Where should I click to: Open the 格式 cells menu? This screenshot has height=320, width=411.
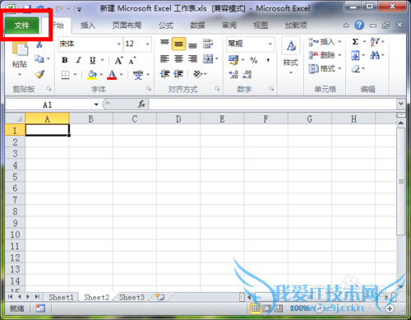[325, 68]
